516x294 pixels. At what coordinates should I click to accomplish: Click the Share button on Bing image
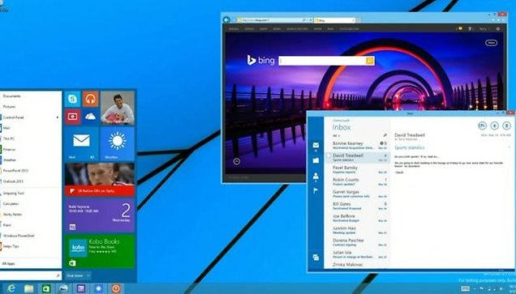coord(491,43)
